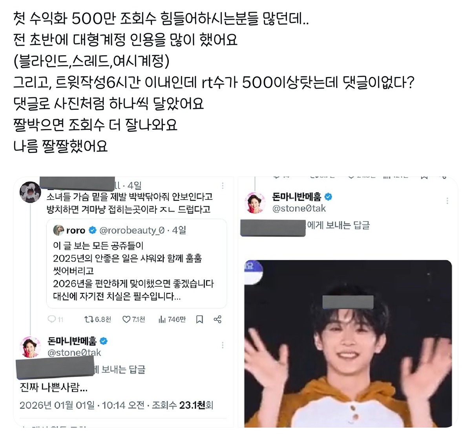Click the roro small profile picture
Viewport: 471px width, 440px height.
[58, 230]
